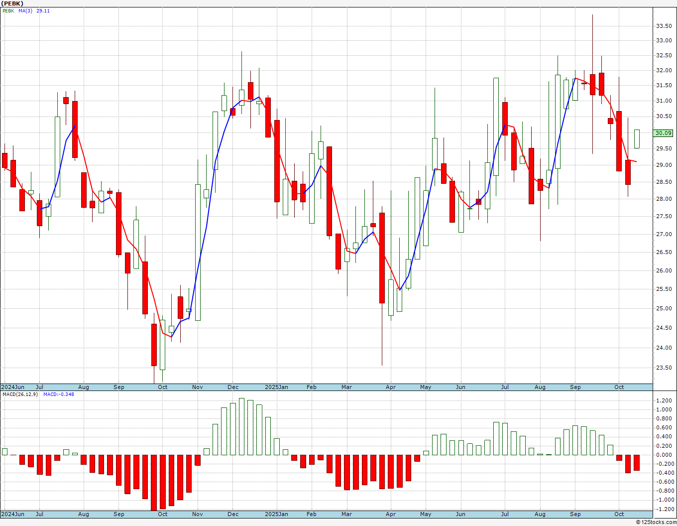The image size is (677, 526).
Task: Select the 27.00 price axis label
Action: (664, 235)
